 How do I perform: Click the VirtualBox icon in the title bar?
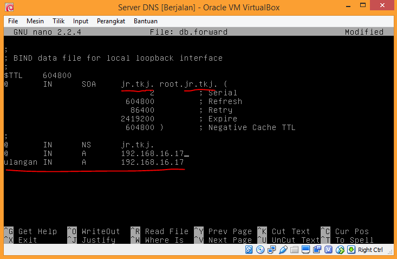coord(10,7)
